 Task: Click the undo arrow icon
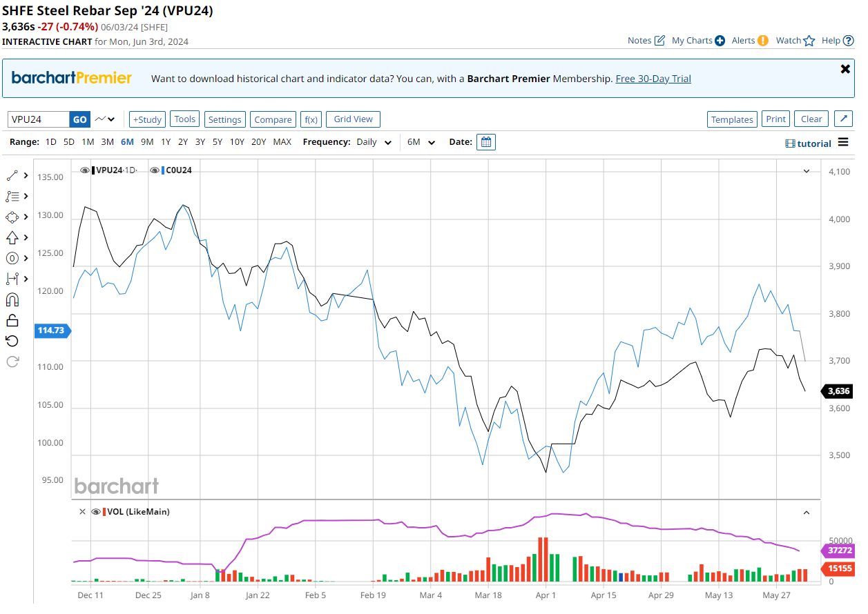12,341
